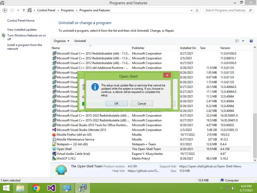Click the Uninstall toolbar button
257x193 pixels.
click(80, 41)
